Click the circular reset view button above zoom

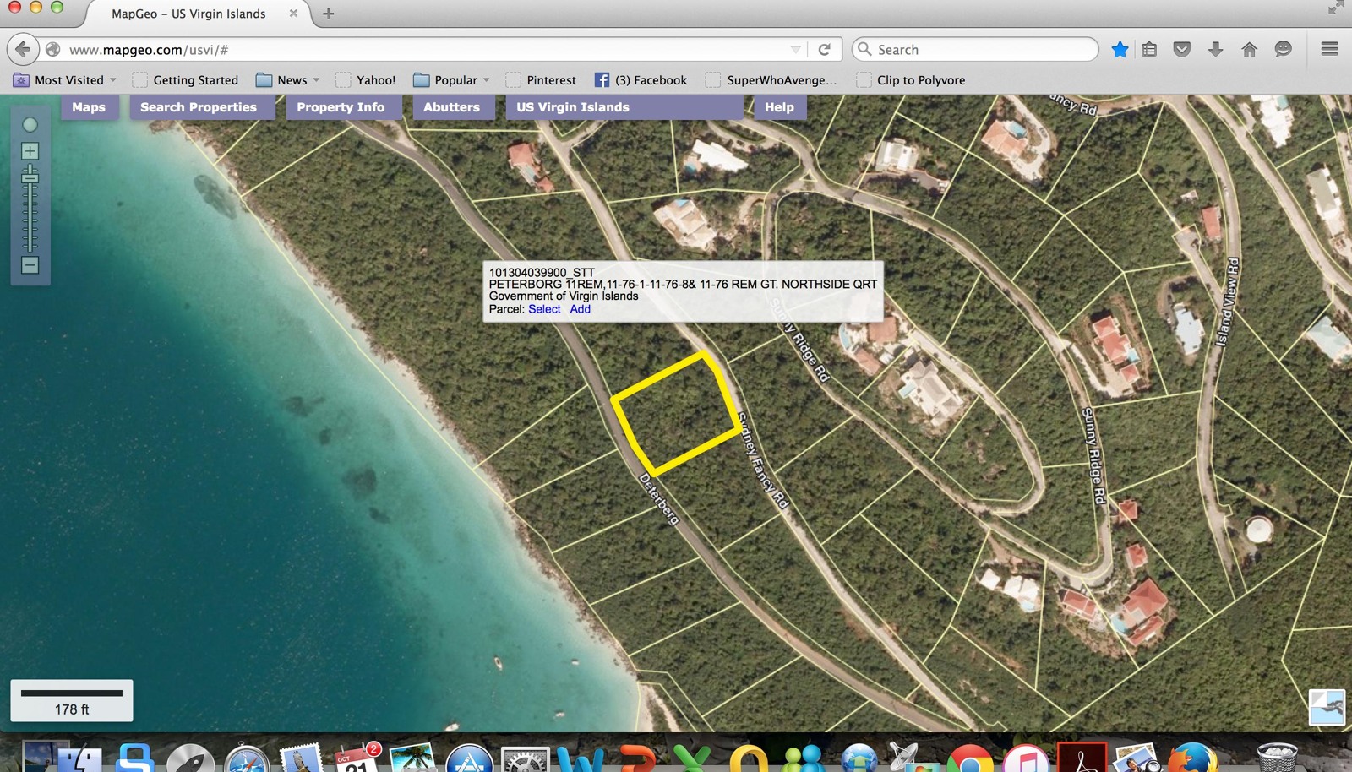point(30,125)
